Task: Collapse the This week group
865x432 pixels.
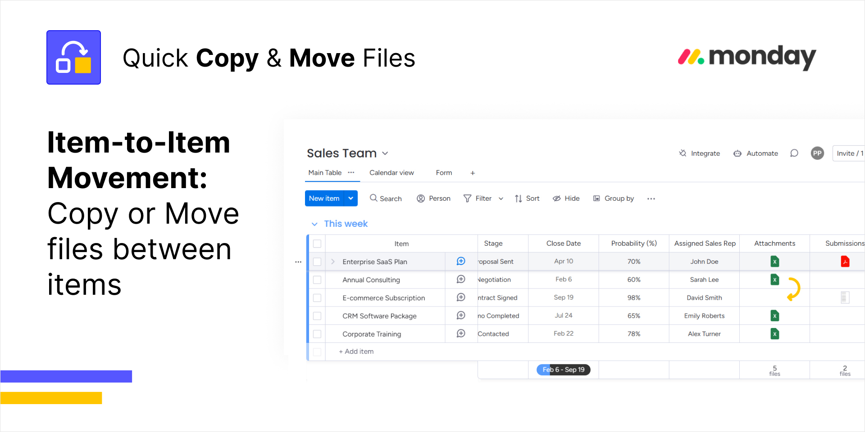Action: tap(314, 224)
